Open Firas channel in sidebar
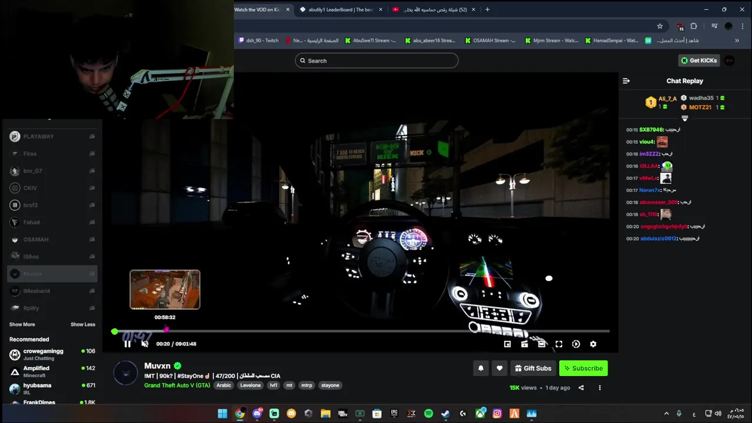The image size is (752, 423). coord(52,153)
